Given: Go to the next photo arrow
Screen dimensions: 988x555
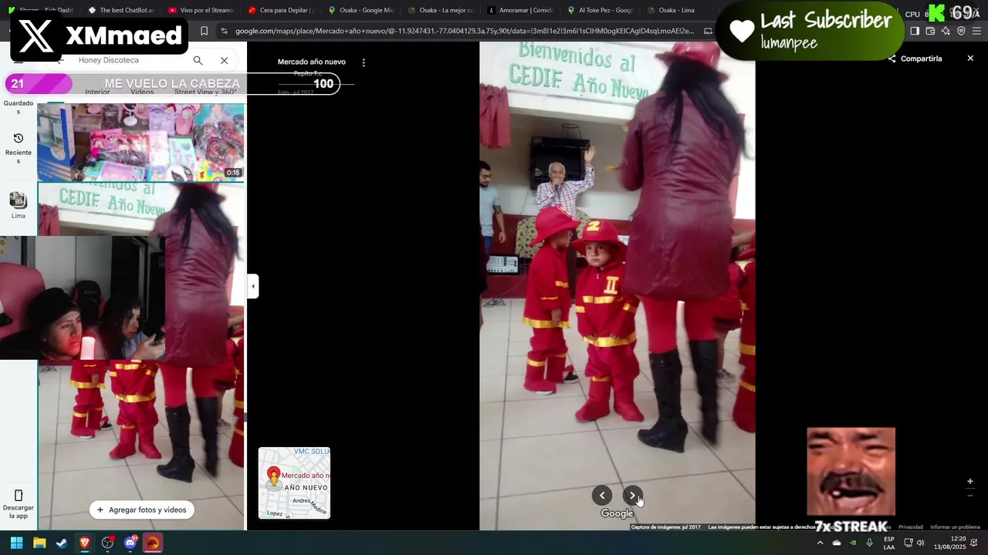Looking at the screenshot, I should pyautogui.click(x=632, y=496).
